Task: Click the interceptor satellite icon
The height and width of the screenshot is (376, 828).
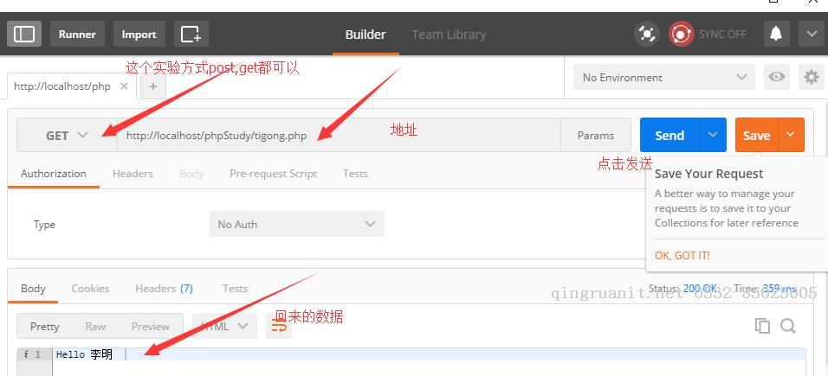Action: tap(647, 35)
